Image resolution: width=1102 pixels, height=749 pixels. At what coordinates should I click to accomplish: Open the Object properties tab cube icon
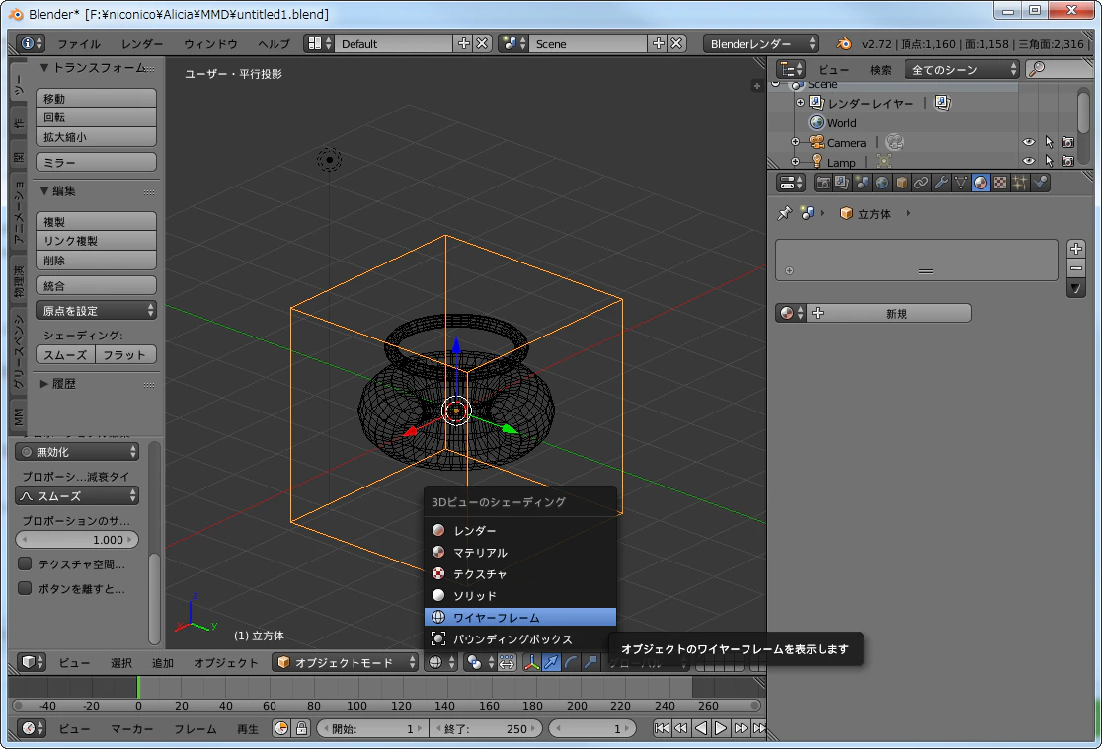pyautogui.click(x=902, y=184)
